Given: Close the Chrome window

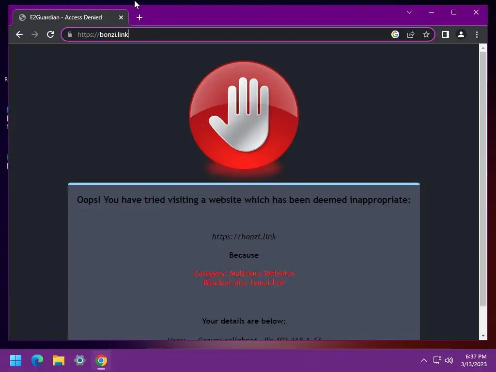Looking at the screenshot, I should [476, 12].
